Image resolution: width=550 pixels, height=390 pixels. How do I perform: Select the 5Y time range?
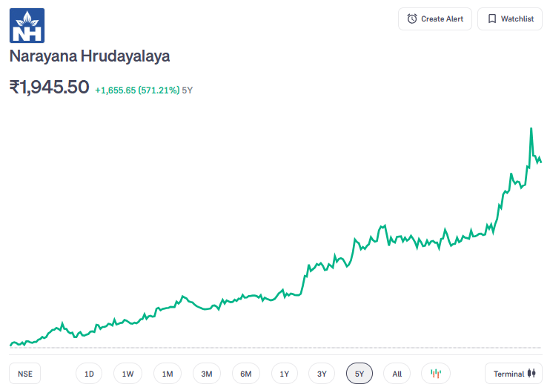click(x=360, y=374)
